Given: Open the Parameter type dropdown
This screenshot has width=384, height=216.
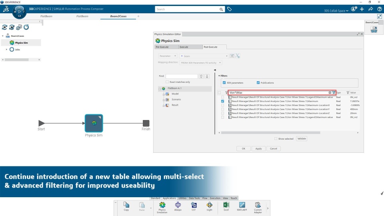Looking at the screenshot, I should tap(168, 56).
